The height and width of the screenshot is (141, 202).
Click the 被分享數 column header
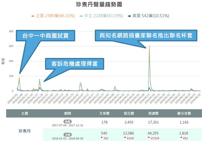click(x=184, y=113)
